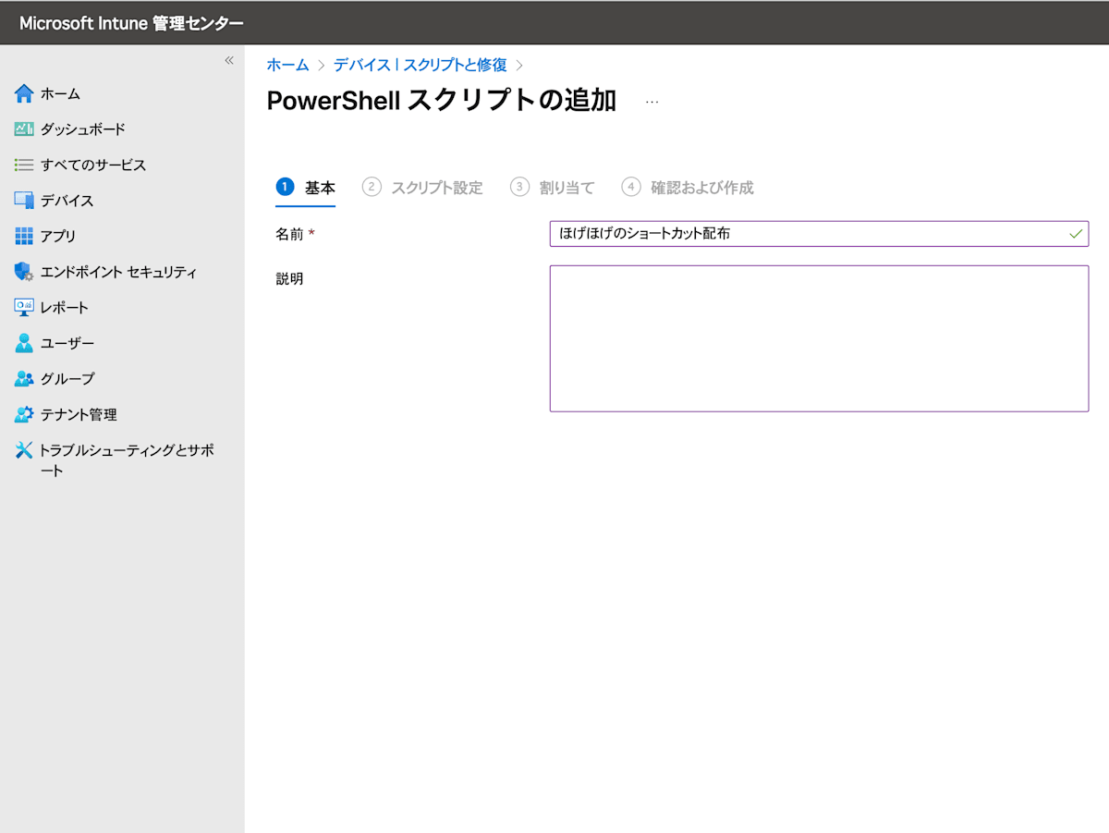Select the スクリプト設定 step tab
Viewport: 1109px width, 833px height.
422,188
